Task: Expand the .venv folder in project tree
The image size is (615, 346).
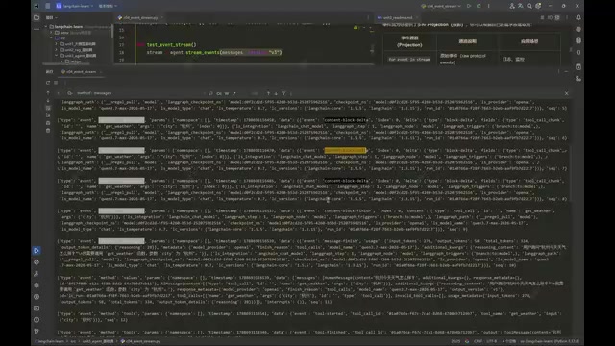Action: coord(51,33)
